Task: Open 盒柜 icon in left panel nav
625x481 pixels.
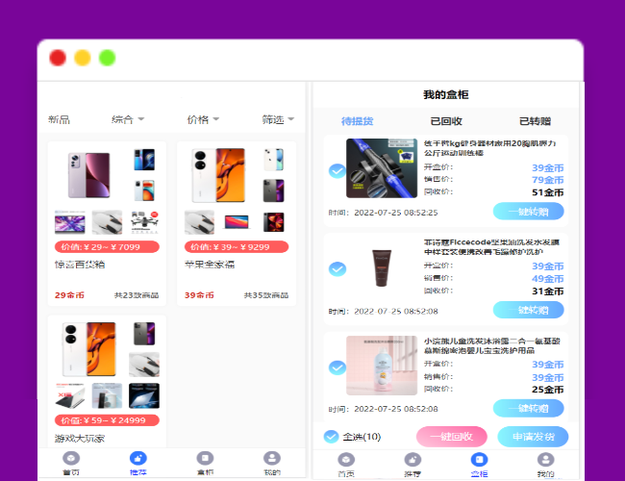Action: (x=205, y=458)
